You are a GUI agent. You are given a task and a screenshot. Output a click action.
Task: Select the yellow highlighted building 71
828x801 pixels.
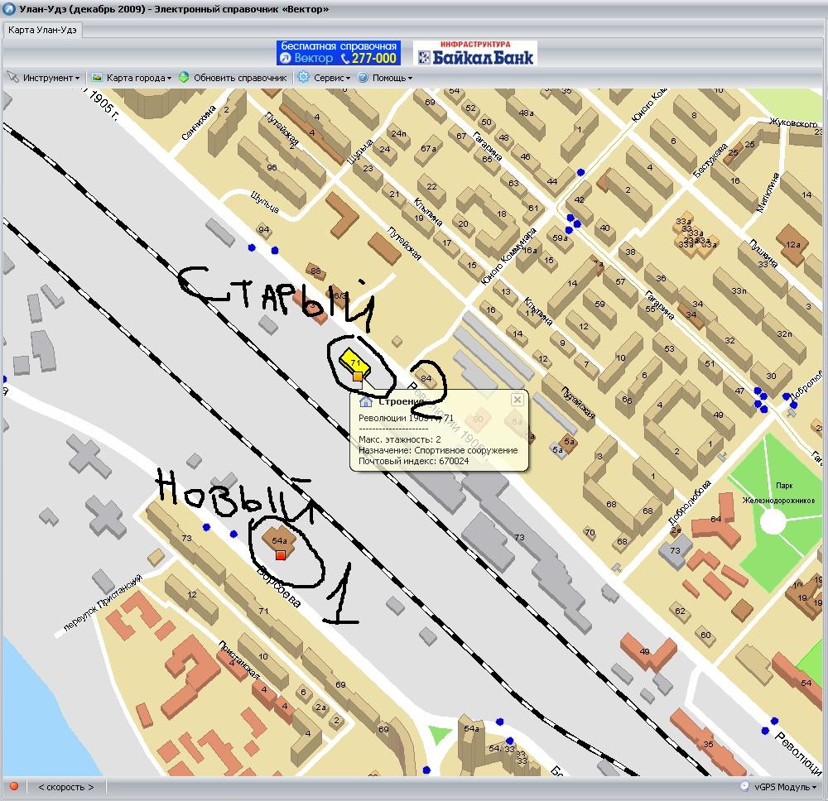click(x=352, y=363)
